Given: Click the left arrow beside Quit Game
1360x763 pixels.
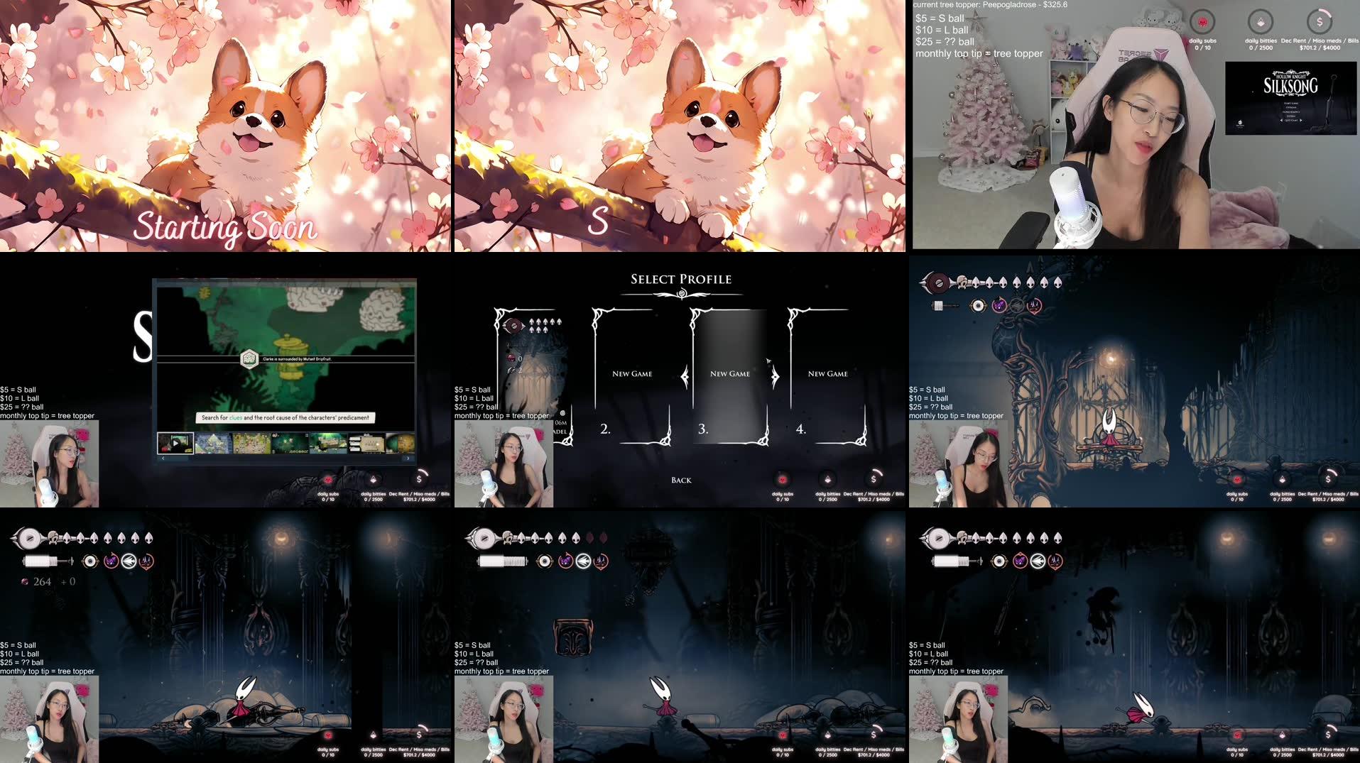Looking at the screenshot, I should [x=1281, y=120].
